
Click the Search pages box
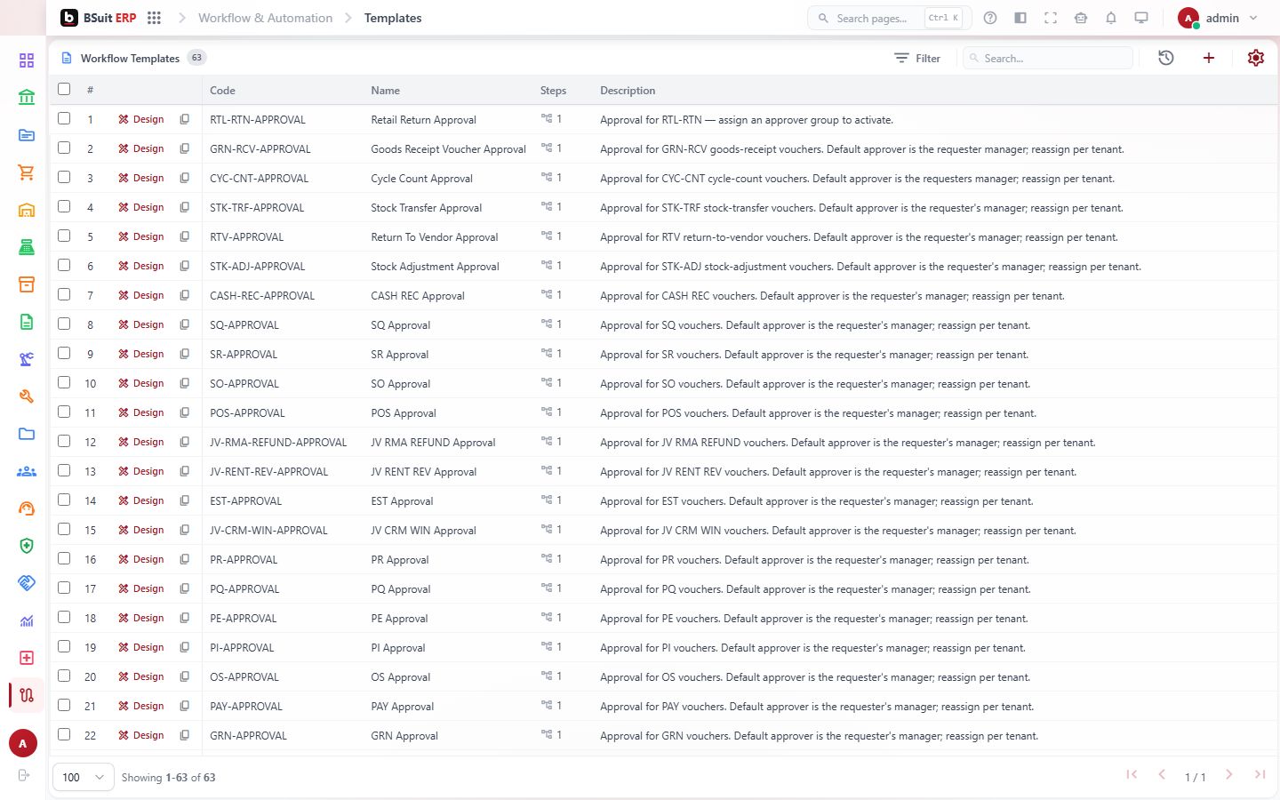[x=889, y=18]
